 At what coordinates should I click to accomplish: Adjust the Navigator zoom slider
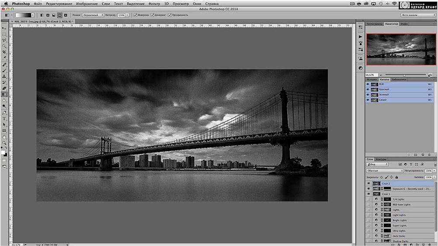tap(404, 75)
